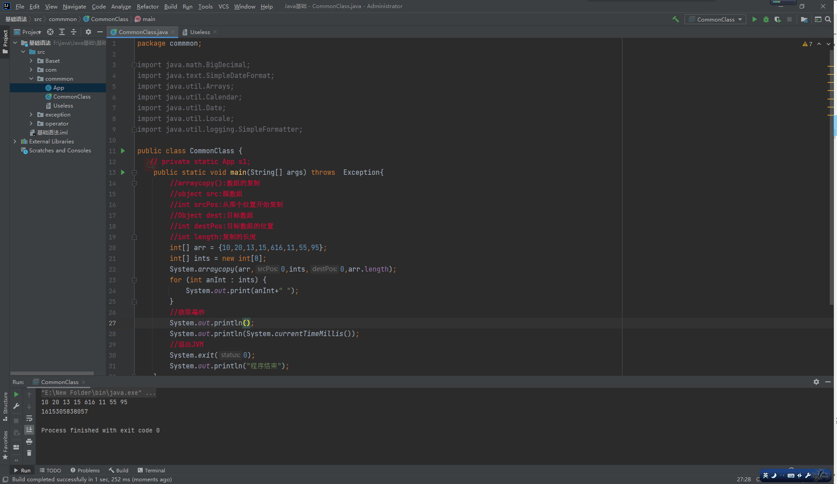This screenshot has width=837, height=484.
Task: Click the 27:28 caret position in status bar
Action: pyautogui.click(x=744, y=479)
